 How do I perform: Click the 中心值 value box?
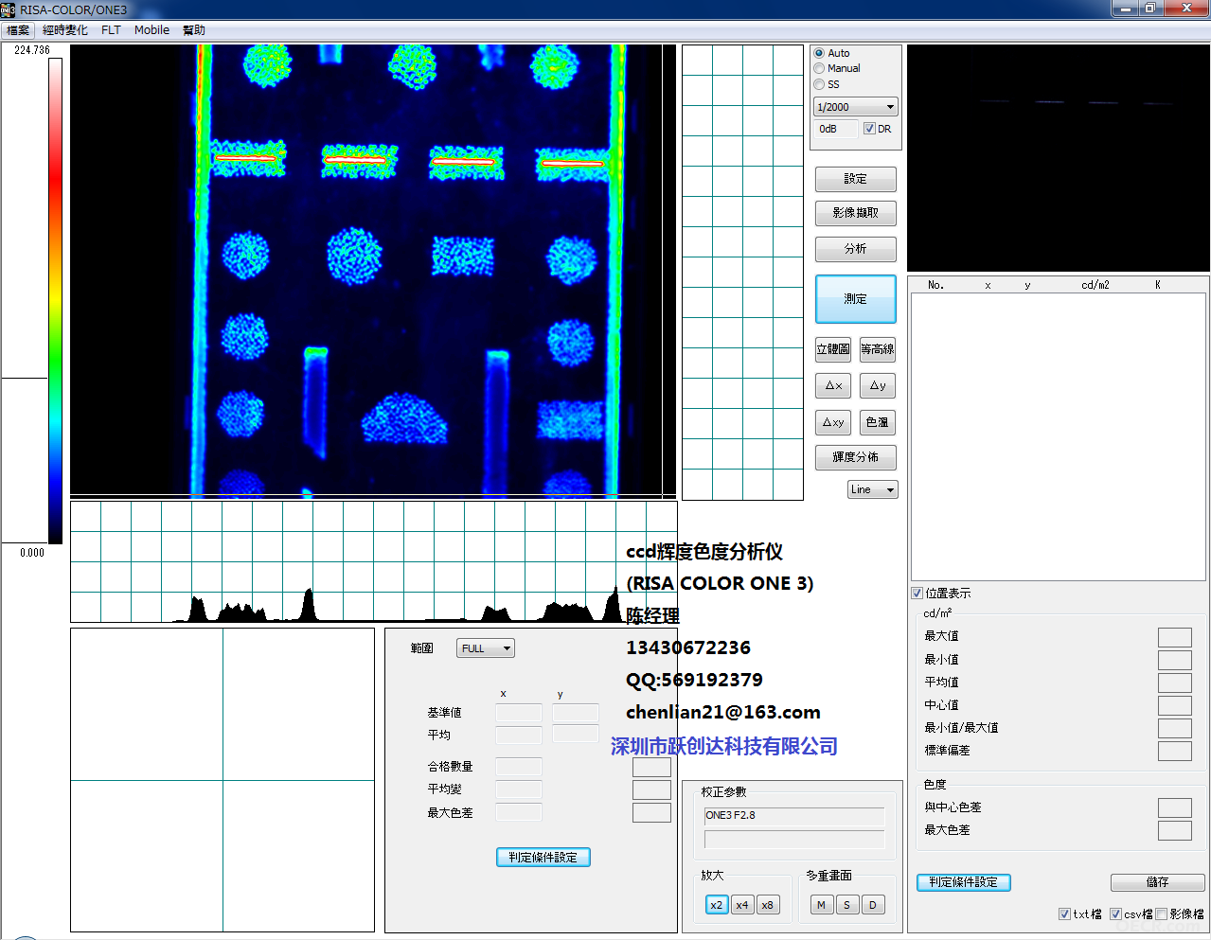[x=1175, y=705]
